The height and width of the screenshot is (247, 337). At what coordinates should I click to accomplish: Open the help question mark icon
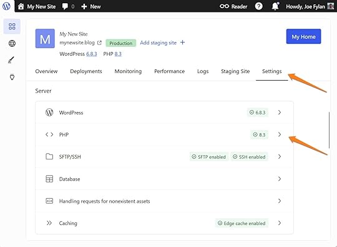coord(259,6)
